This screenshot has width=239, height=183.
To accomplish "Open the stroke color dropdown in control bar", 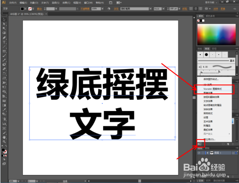I will point(33,9).
